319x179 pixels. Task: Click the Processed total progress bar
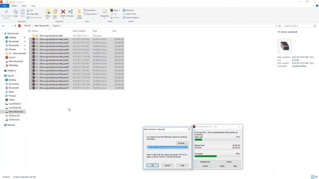pyautogui.click(x=217, y=156)
